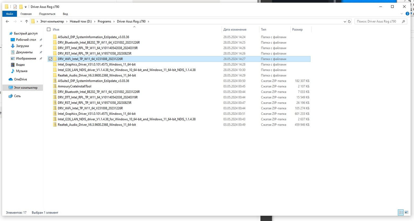414x221 pixels.
Task: Switch to large icons view in the status bar
Action: (x=407, y=213)
